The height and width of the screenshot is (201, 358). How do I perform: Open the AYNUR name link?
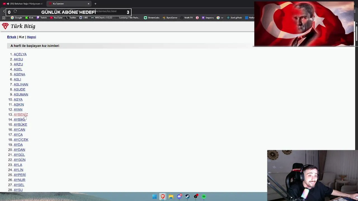coord(20,180)
